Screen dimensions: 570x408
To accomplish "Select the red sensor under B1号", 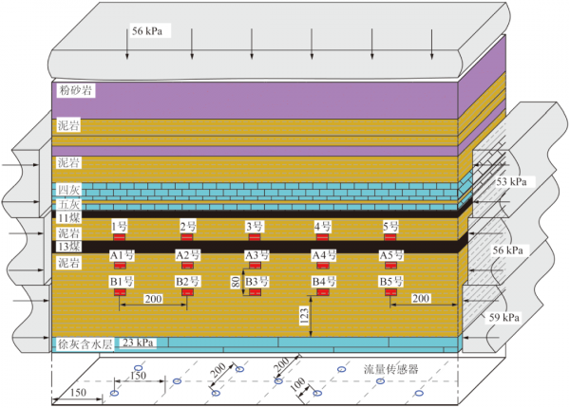I will (120, 293).
